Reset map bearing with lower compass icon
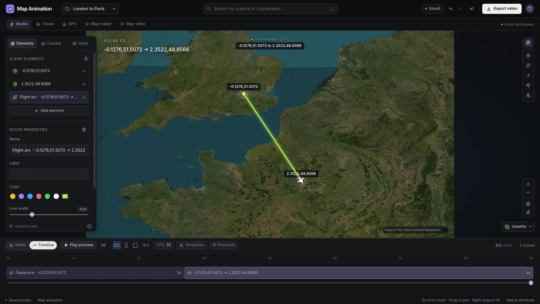 point(528,204)
